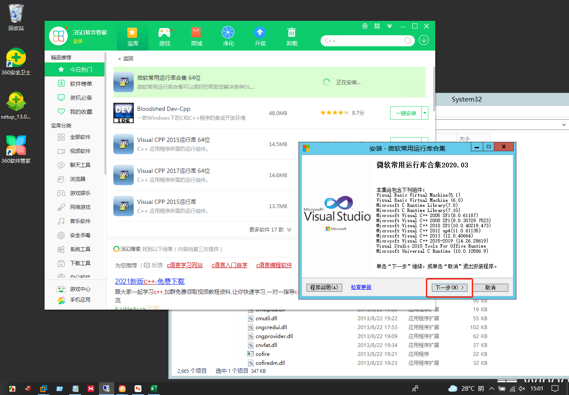569x395 pixels.
Task: Click 检查更新 link in installer
Action: pyautogui.click(x=361, y=287)
